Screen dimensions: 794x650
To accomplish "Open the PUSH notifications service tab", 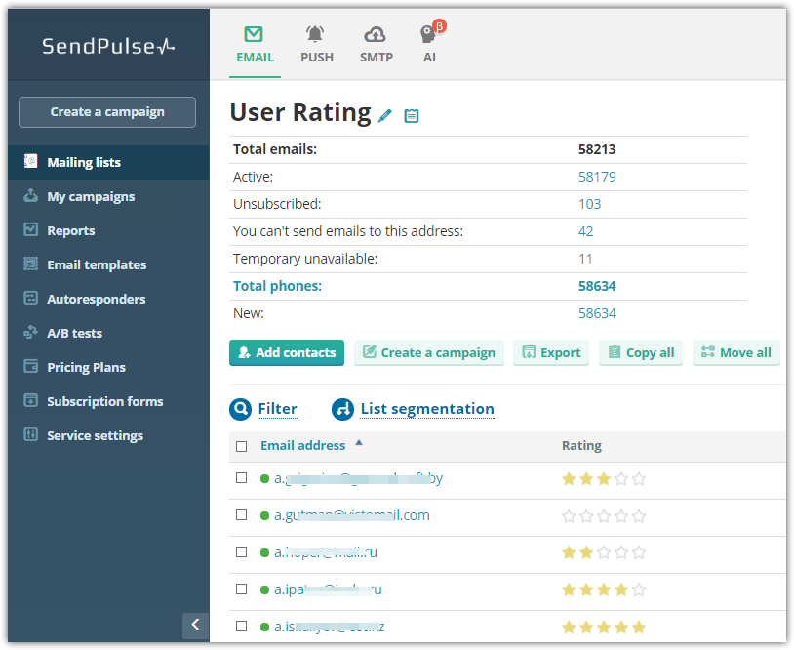I will (x=316, y=45).
